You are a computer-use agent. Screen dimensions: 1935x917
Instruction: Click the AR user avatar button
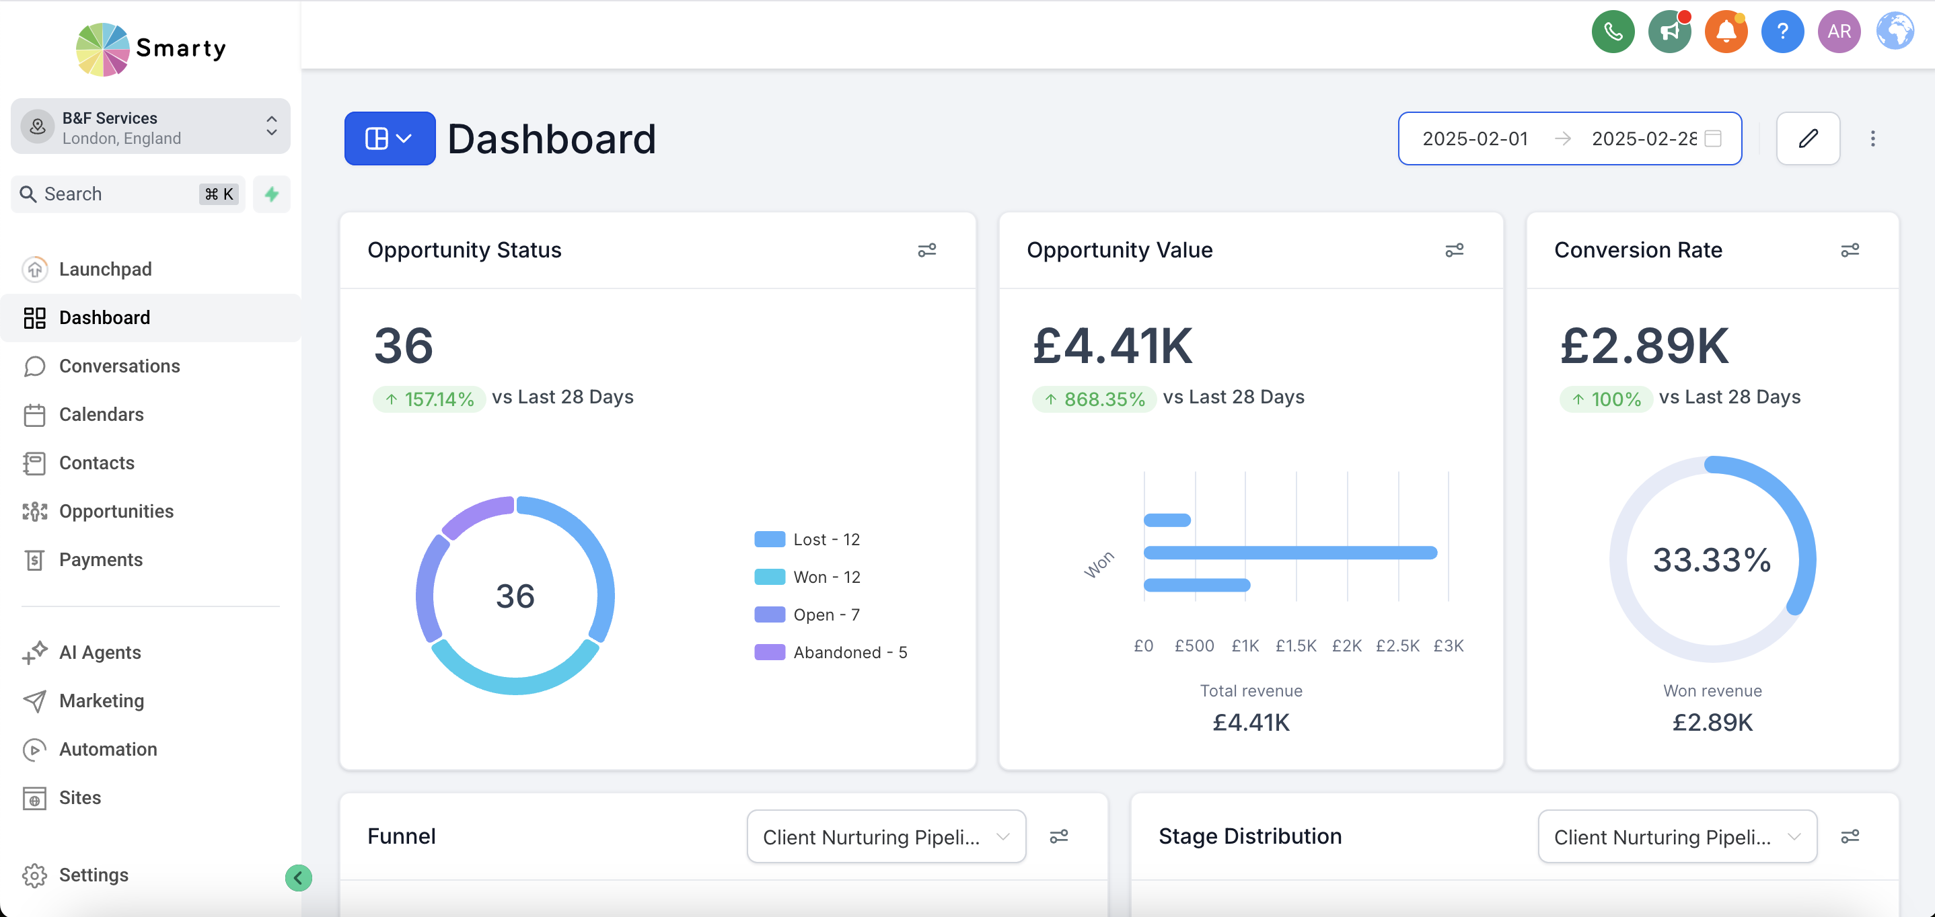1838,32
